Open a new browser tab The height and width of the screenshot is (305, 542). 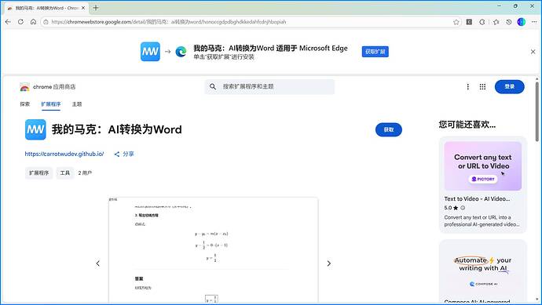tap(96, 8)
